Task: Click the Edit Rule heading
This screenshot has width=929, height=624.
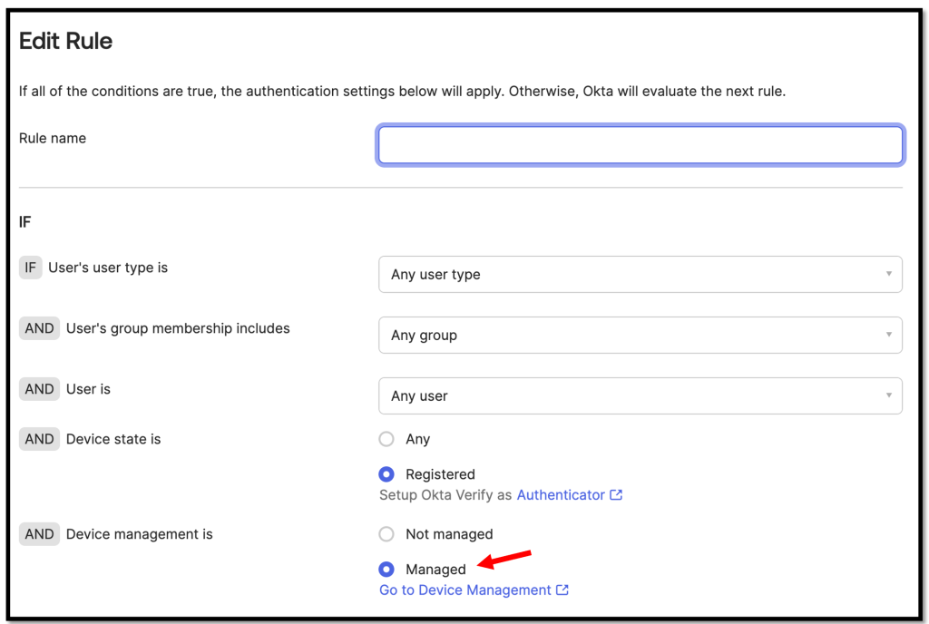Action: pos(65,41)
